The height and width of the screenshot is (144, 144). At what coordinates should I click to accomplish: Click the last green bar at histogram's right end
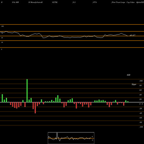(128, 102)
